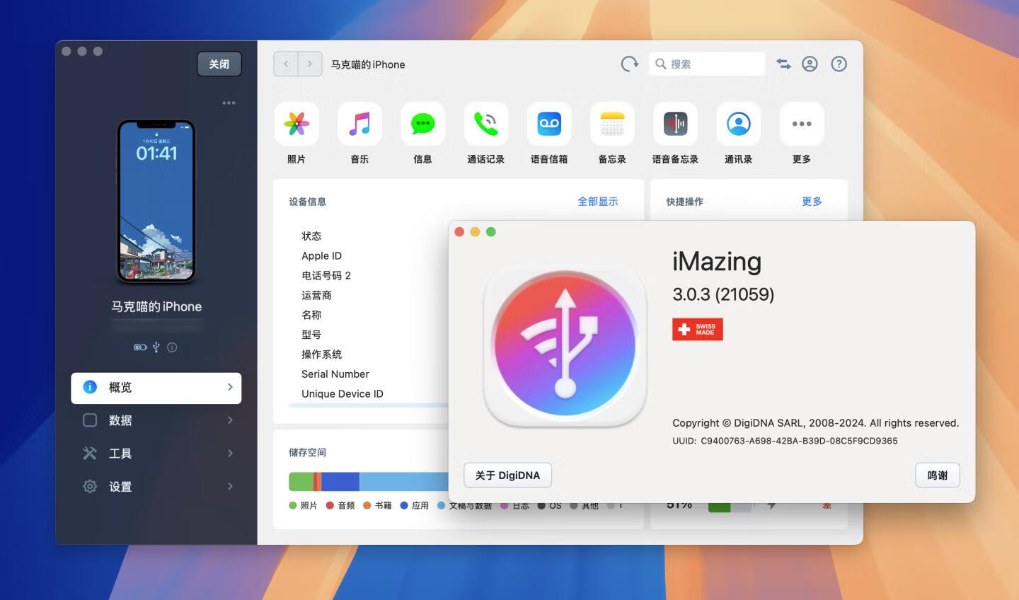Open the 照片 (Photos) app icon
Screen dimensions: 1019x600
point(297,124)
